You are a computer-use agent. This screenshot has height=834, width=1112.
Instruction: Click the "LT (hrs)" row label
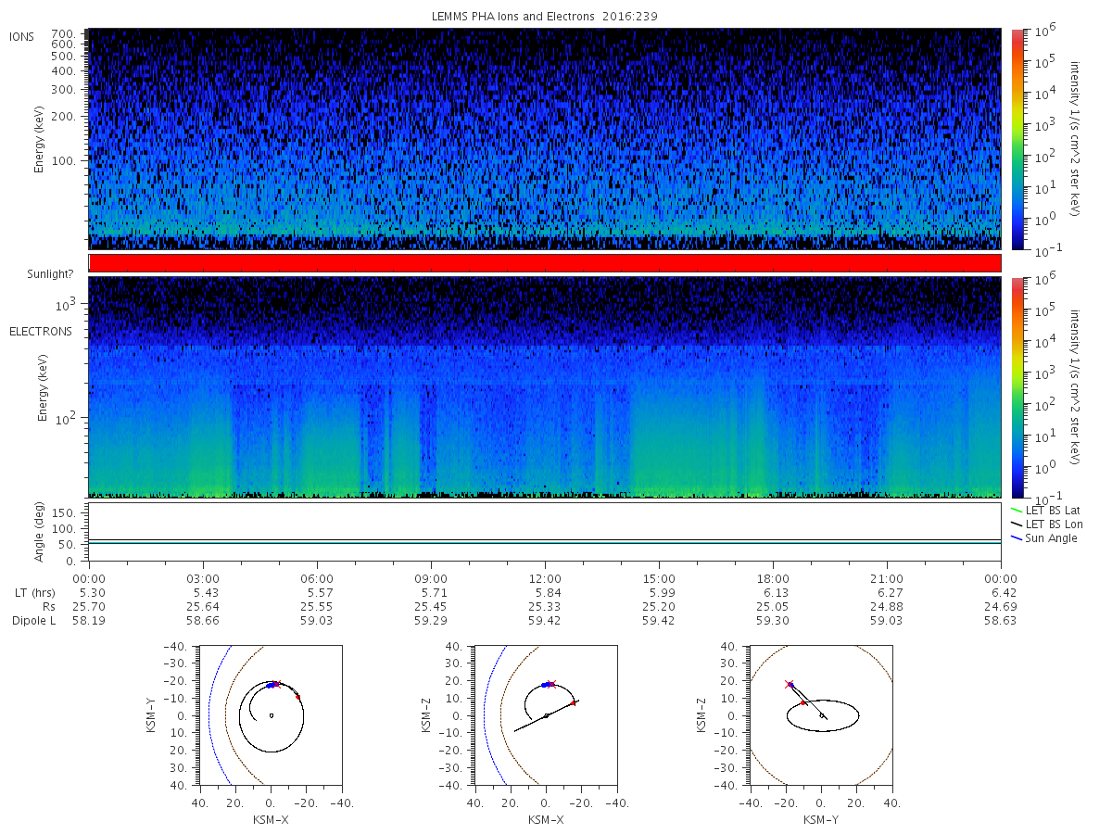(35, 592)
